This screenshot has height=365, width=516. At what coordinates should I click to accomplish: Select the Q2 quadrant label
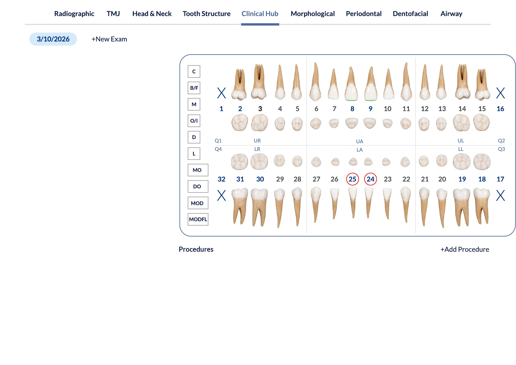501,140
